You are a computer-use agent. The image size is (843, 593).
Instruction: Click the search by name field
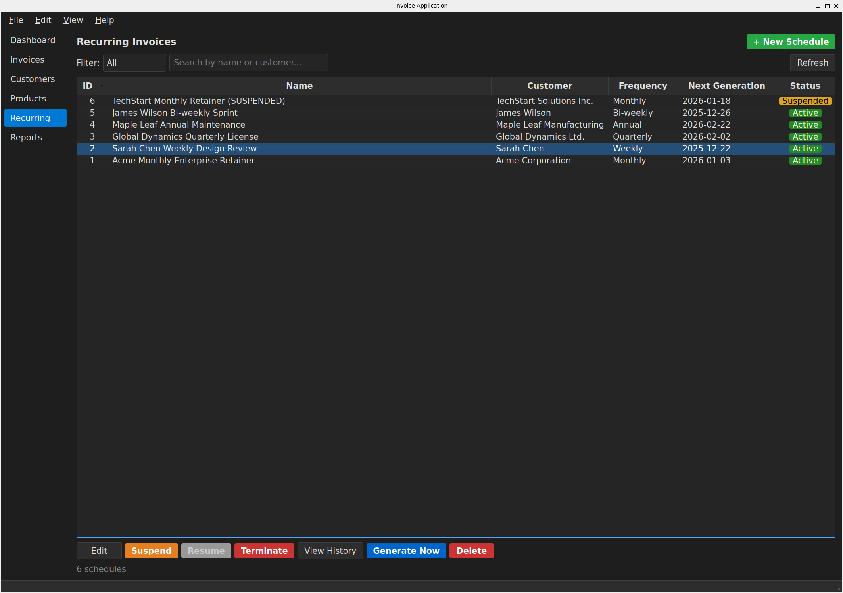[248, 62]
